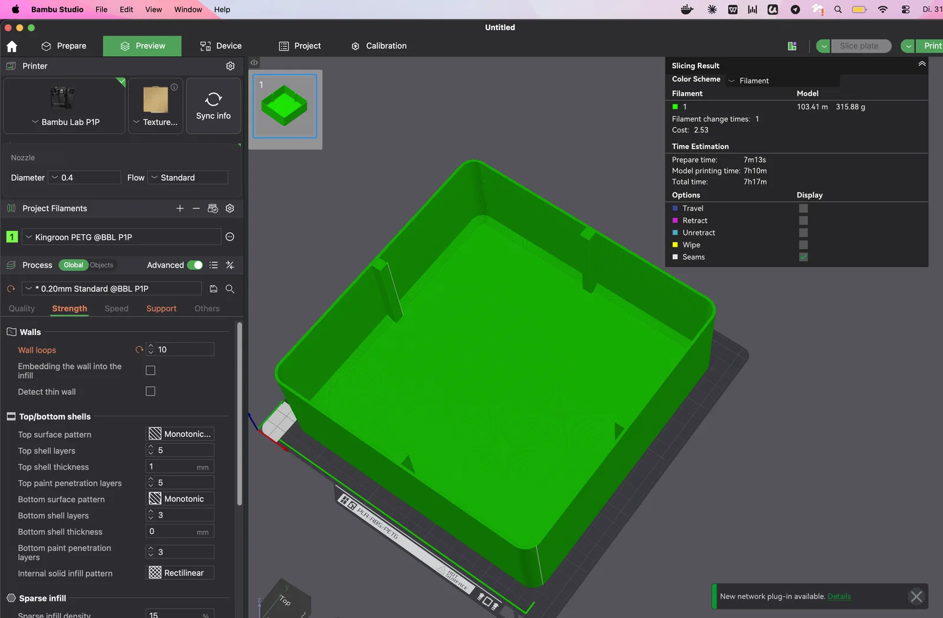Search process settings magnifier icon

pos(230,289)
